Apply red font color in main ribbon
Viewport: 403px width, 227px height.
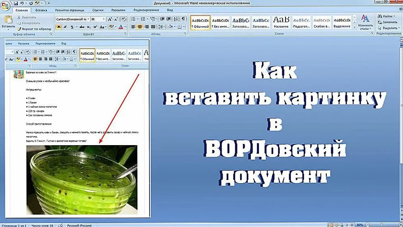pos(121,27)
